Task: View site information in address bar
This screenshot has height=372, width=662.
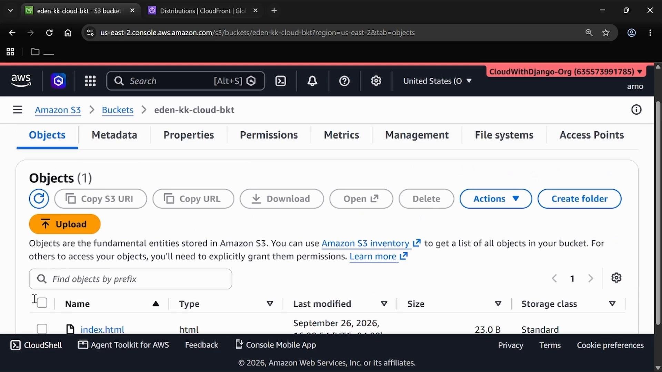Action: 90,33
